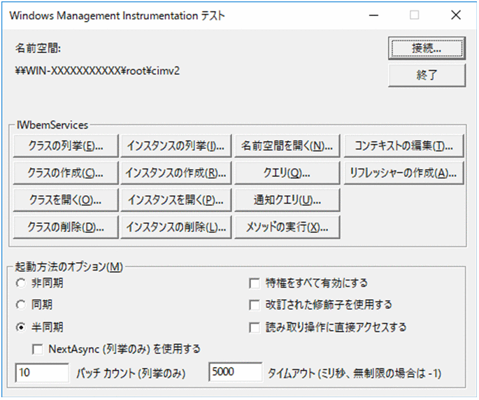This screenshot has height=400, width=479.
Task: Click the IWbemServices group label
Action: coord(52,125)
